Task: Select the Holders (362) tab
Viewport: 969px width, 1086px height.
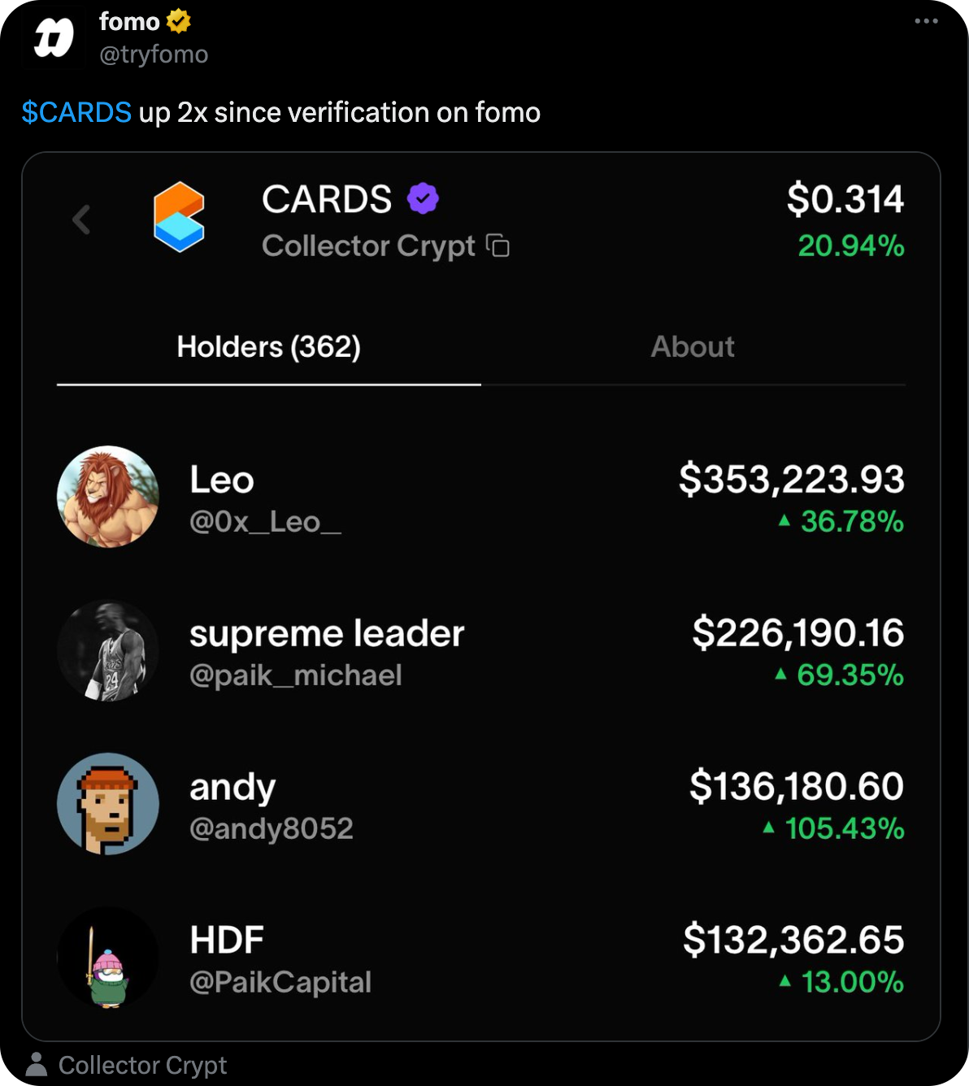Action: pyautogui.click(x=269, y=347)
